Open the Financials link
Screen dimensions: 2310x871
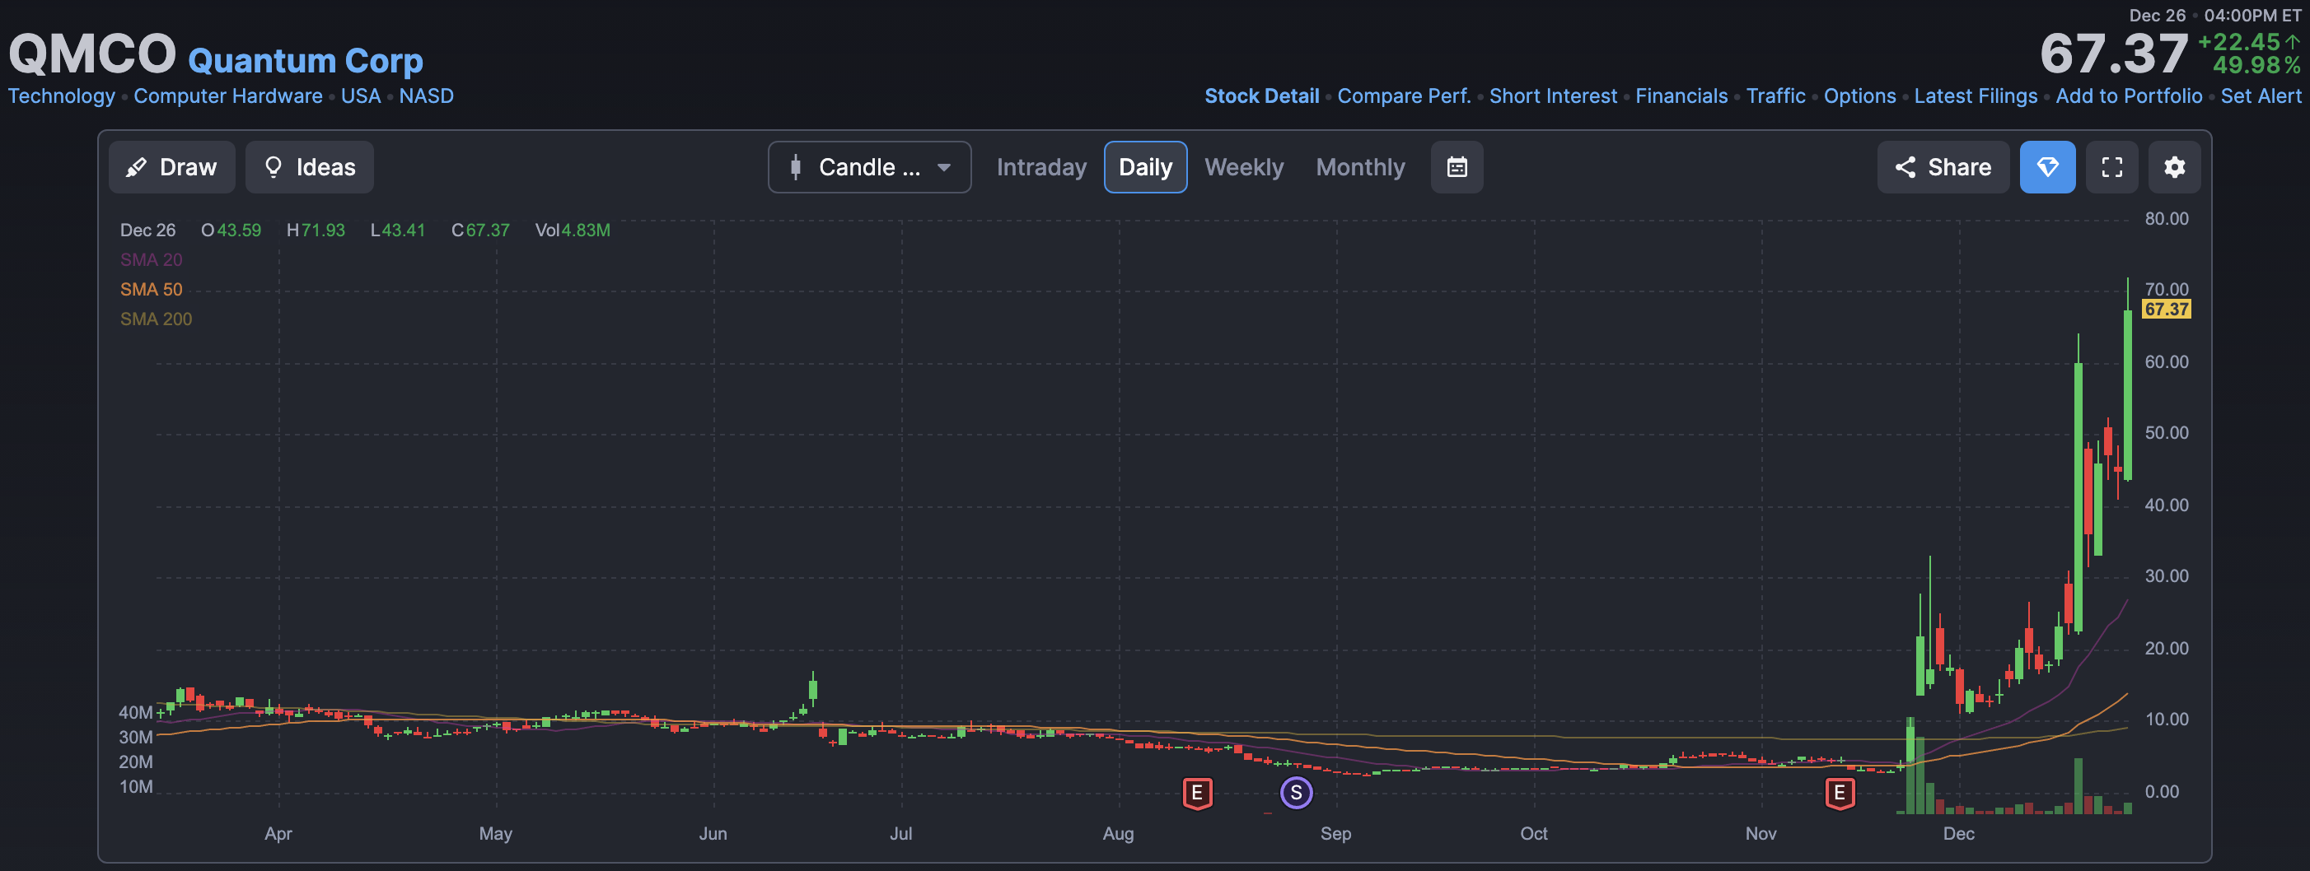(x=1681, y=95)
